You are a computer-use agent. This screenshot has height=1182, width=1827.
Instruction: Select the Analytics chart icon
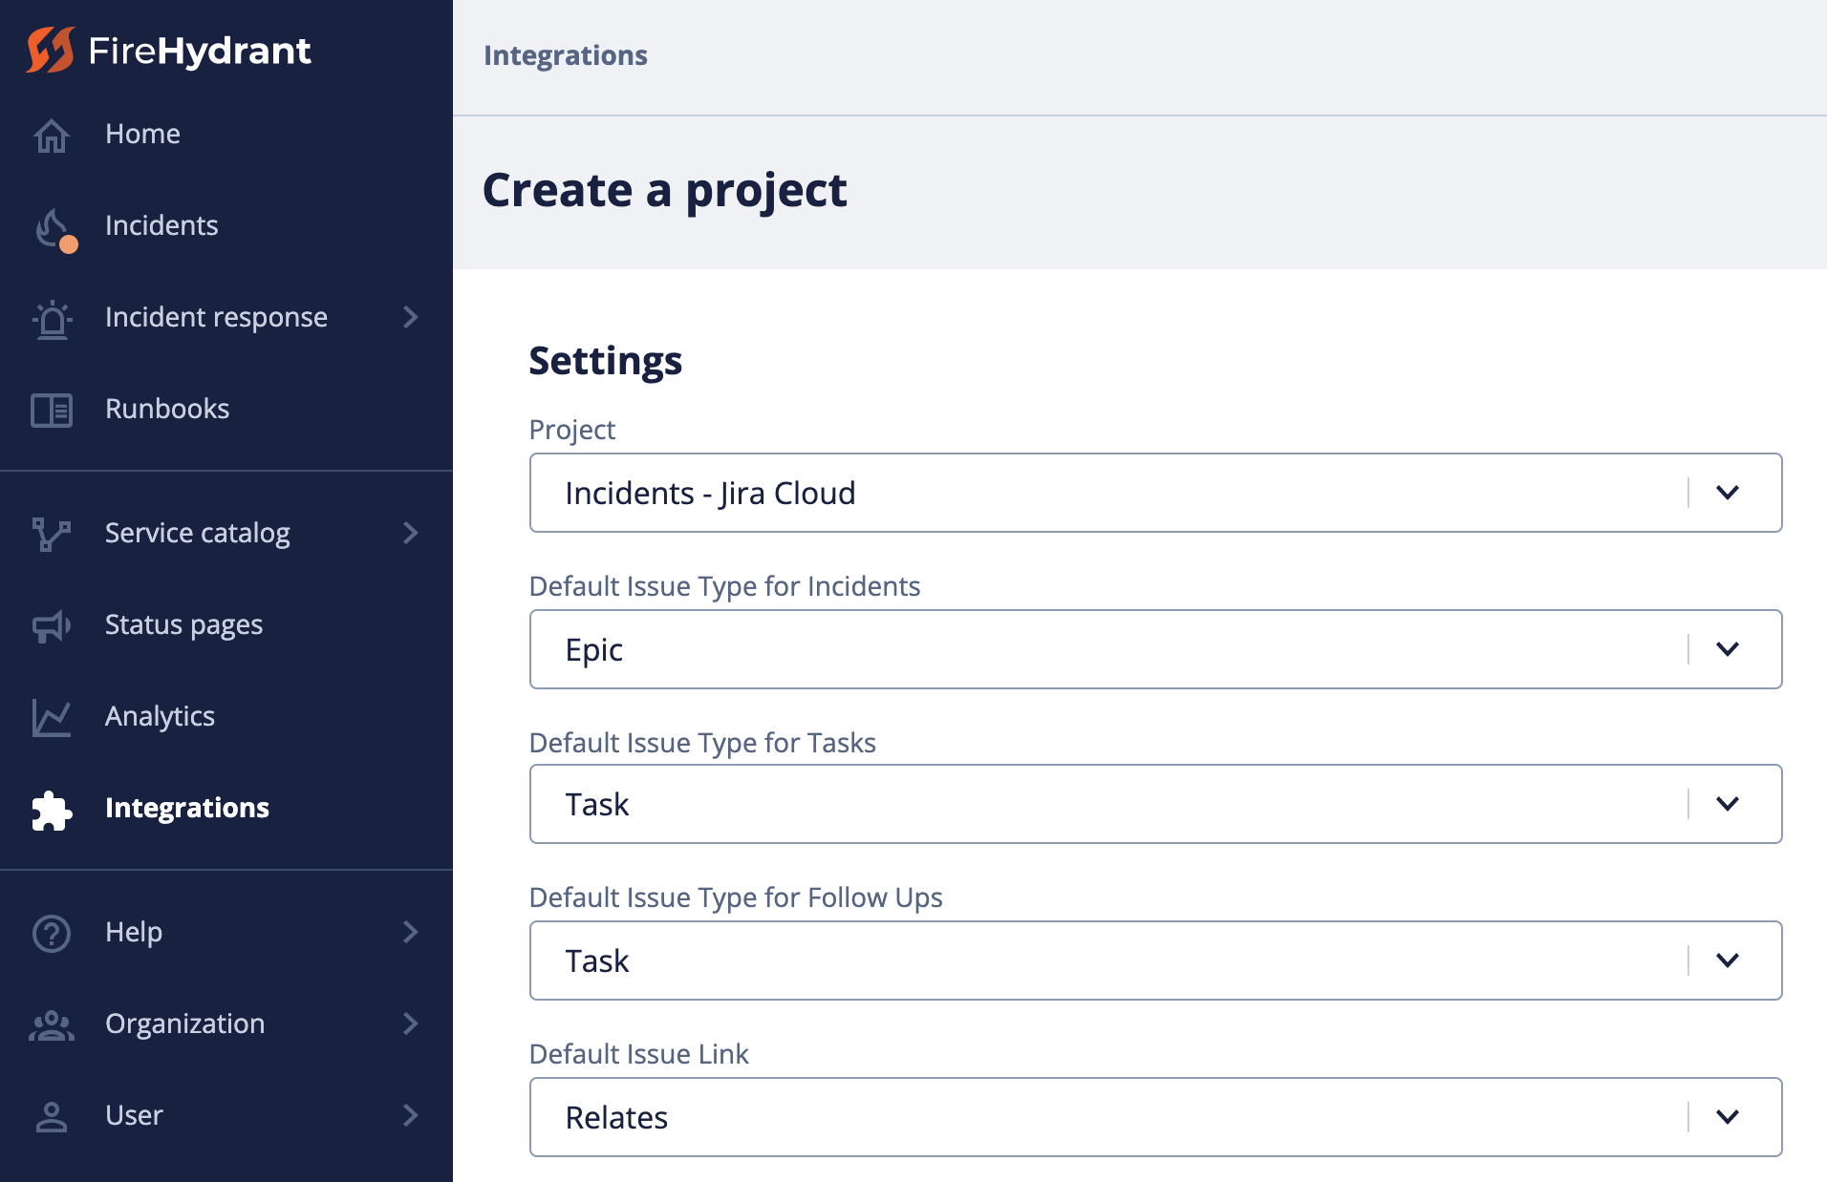click(x=53, y=716)
